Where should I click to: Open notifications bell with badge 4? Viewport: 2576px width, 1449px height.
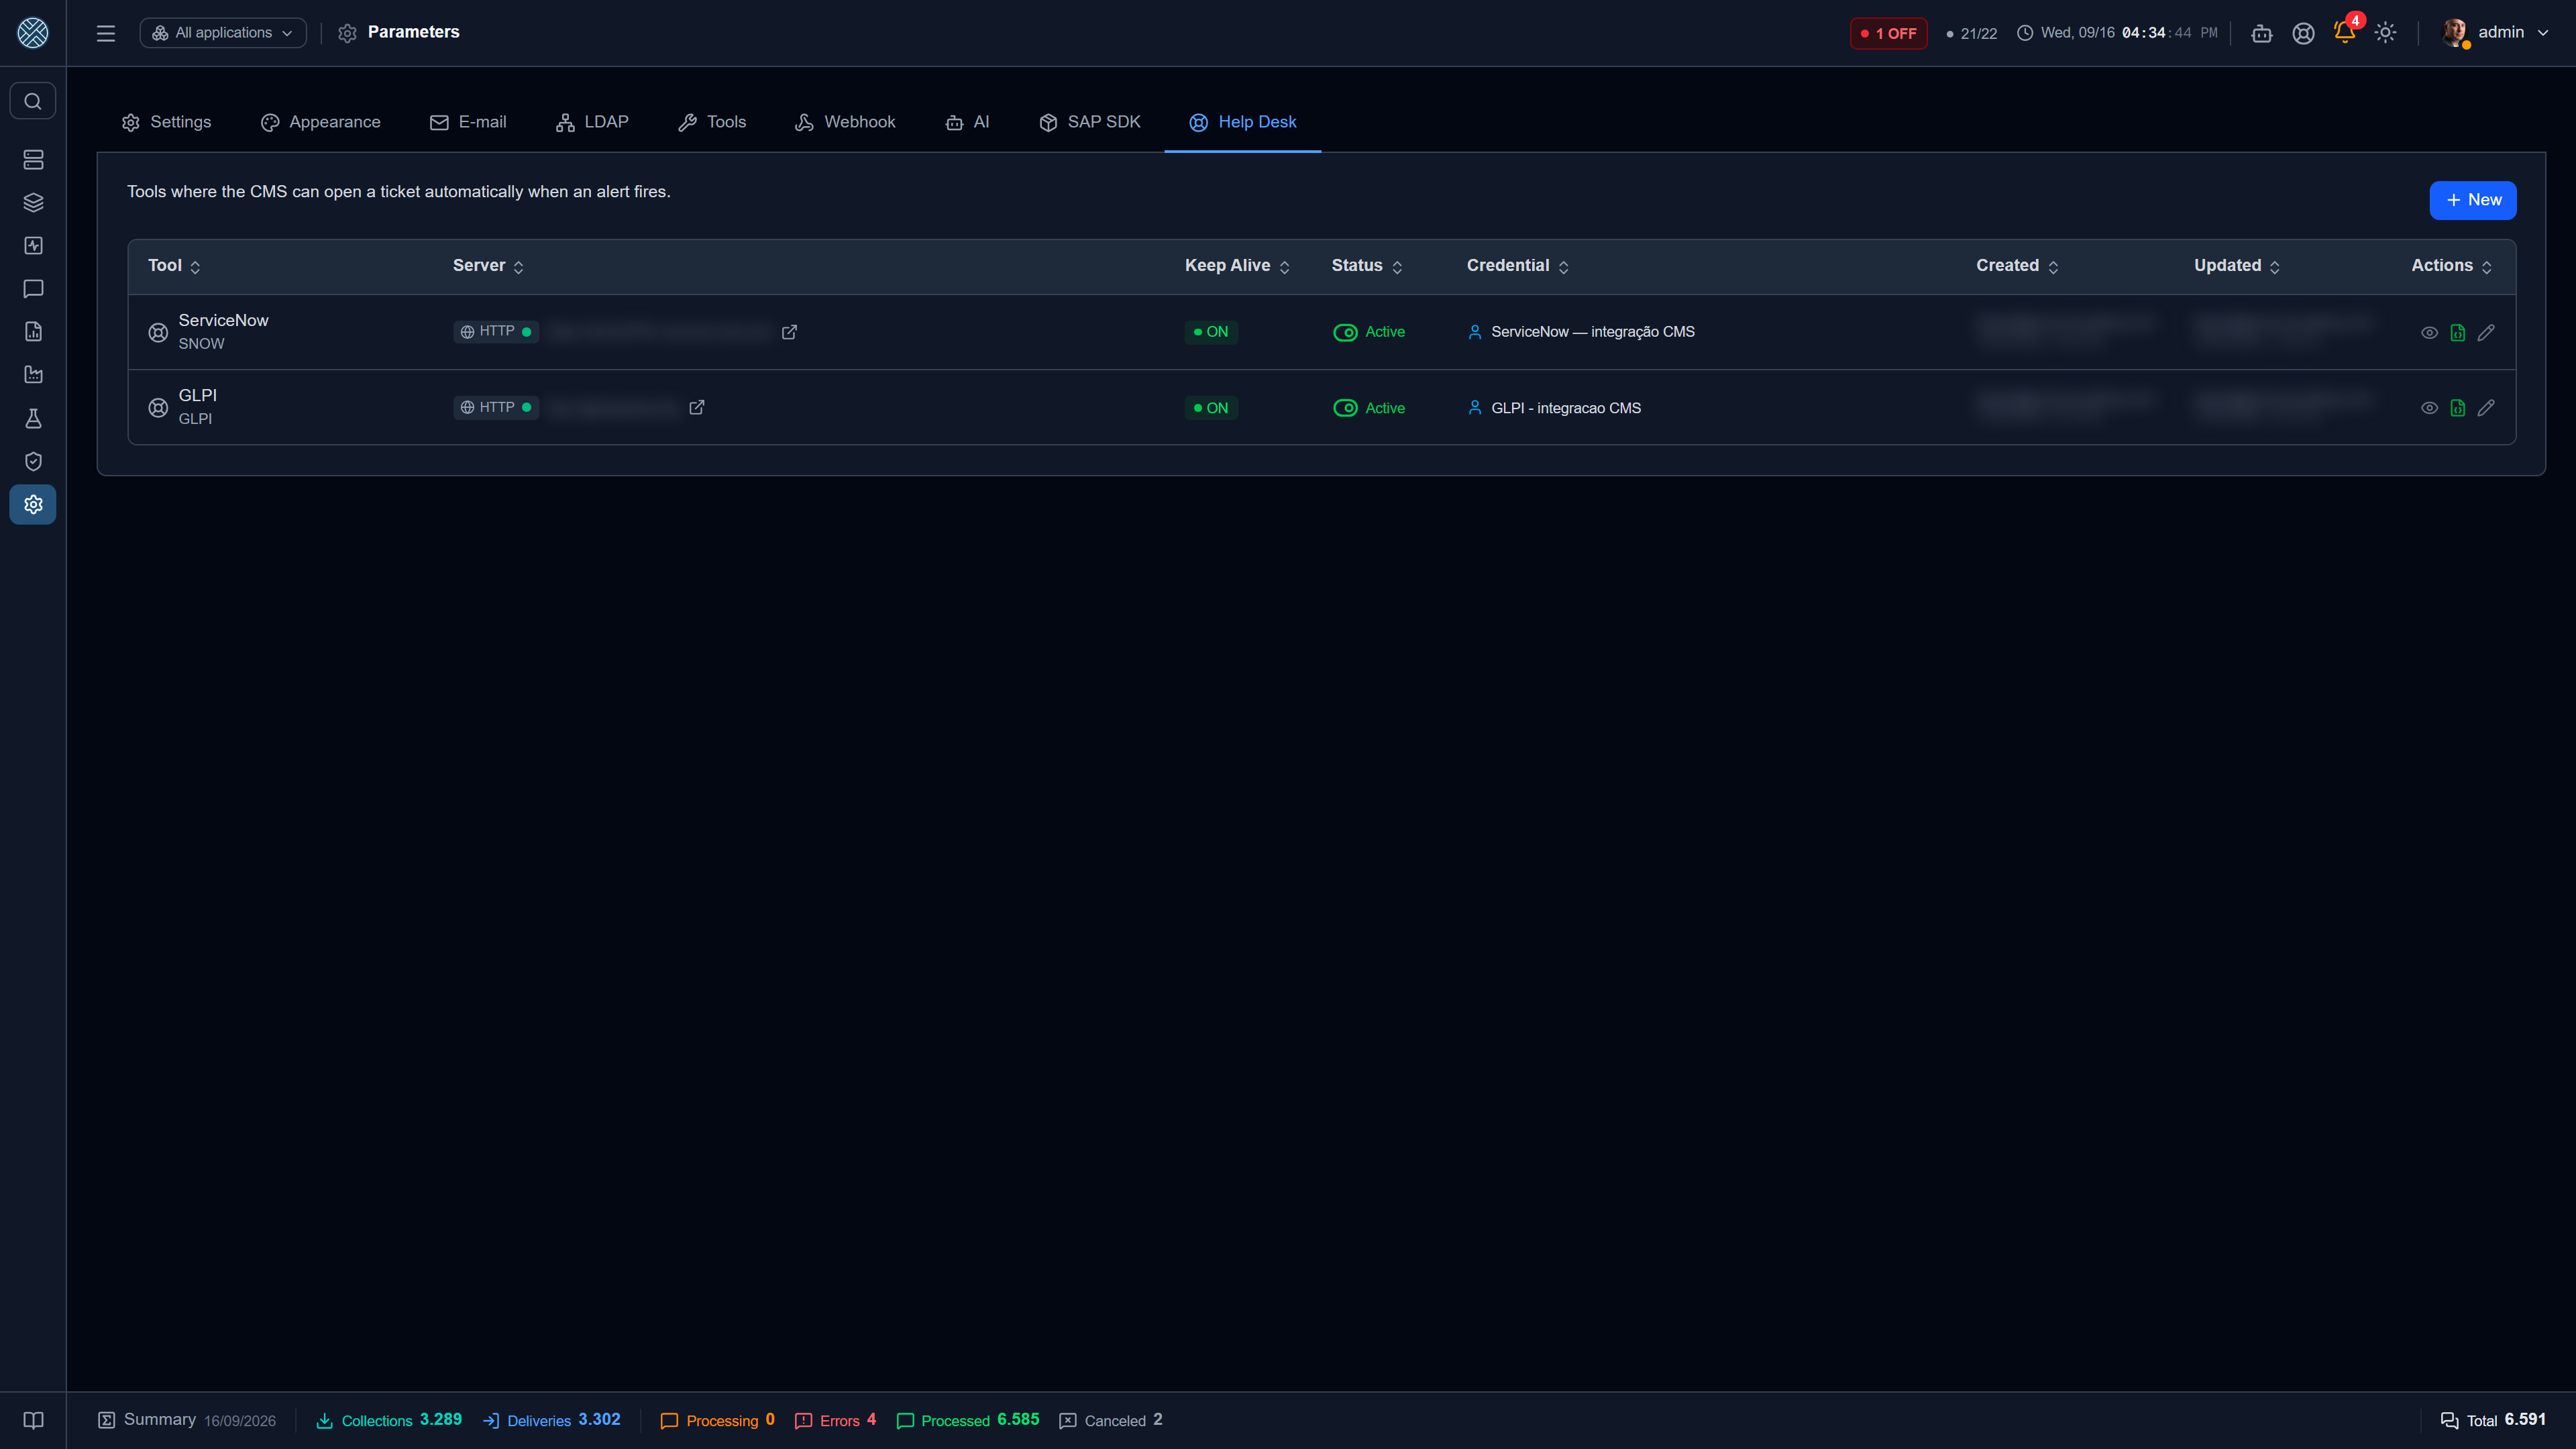tap(2345, 32)
